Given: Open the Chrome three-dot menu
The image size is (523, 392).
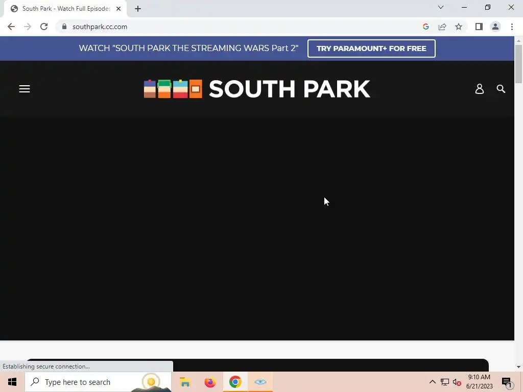Looking at the screenshot, I should 512,27.
